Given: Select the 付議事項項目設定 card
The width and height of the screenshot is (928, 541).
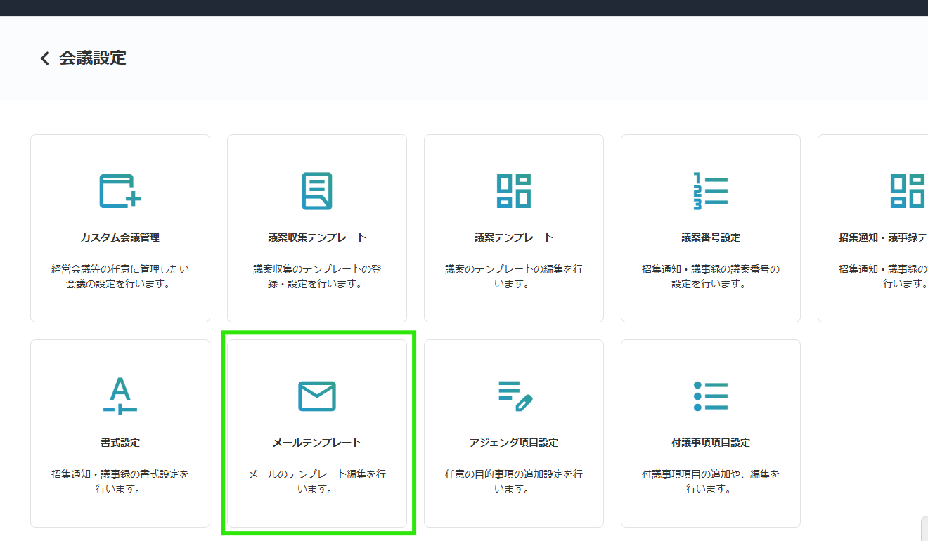Looking at the screenshot, I should (x=710, y=433).
